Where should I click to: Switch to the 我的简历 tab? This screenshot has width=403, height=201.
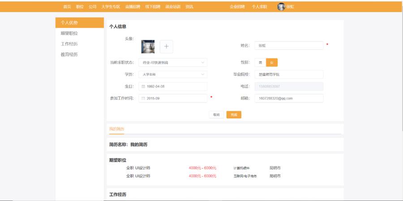click(116, 129)
